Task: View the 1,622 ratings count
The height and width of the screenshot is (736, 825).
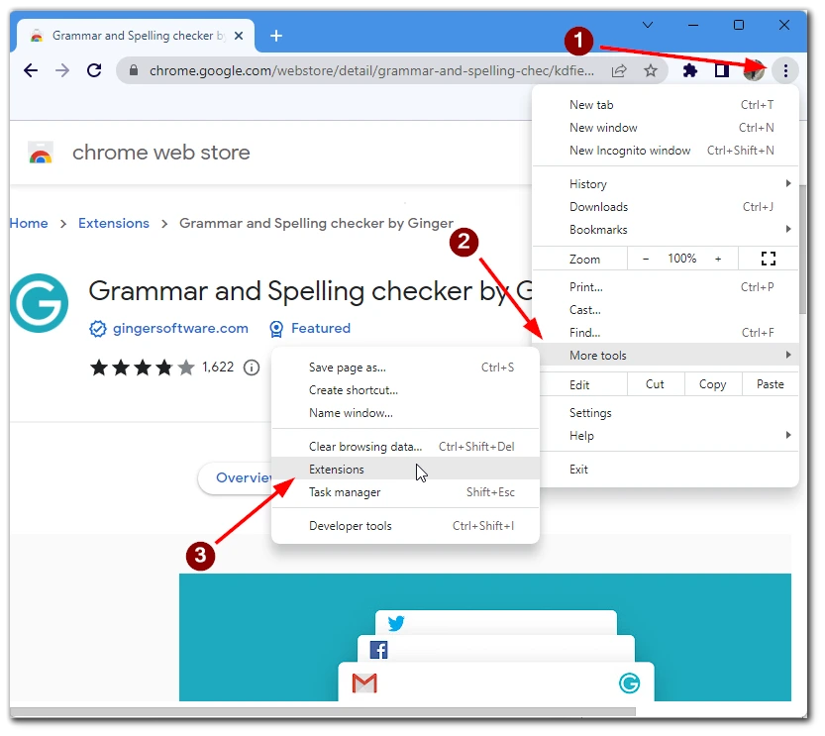Action: tap(218, 367)
